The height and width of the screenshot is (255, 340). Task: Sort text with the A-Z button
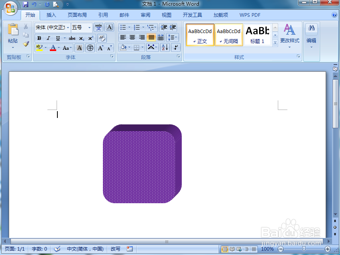165,47
